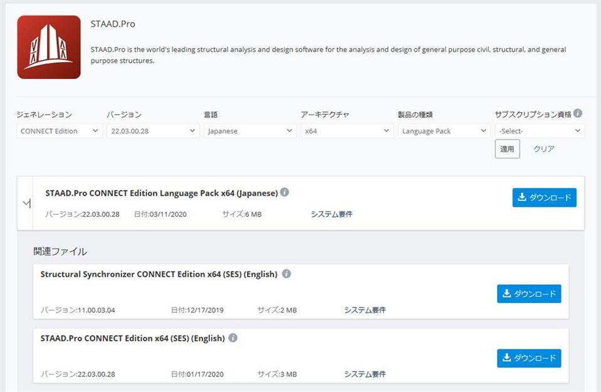
Task: Open システム要件 for STAAD.Pro x64 (SES) English
Action: [365, 374]
